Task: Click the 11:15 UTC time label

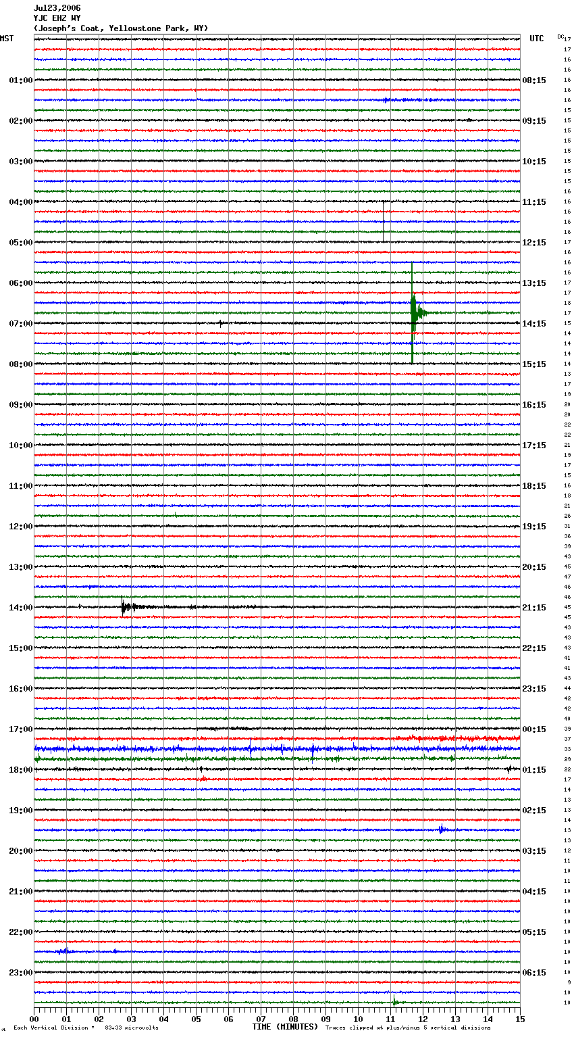Action: click(x=534, y=202)
